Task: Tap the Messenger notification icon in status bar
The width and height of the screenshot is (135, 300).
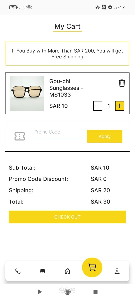Action: click(x=110, y=7)
